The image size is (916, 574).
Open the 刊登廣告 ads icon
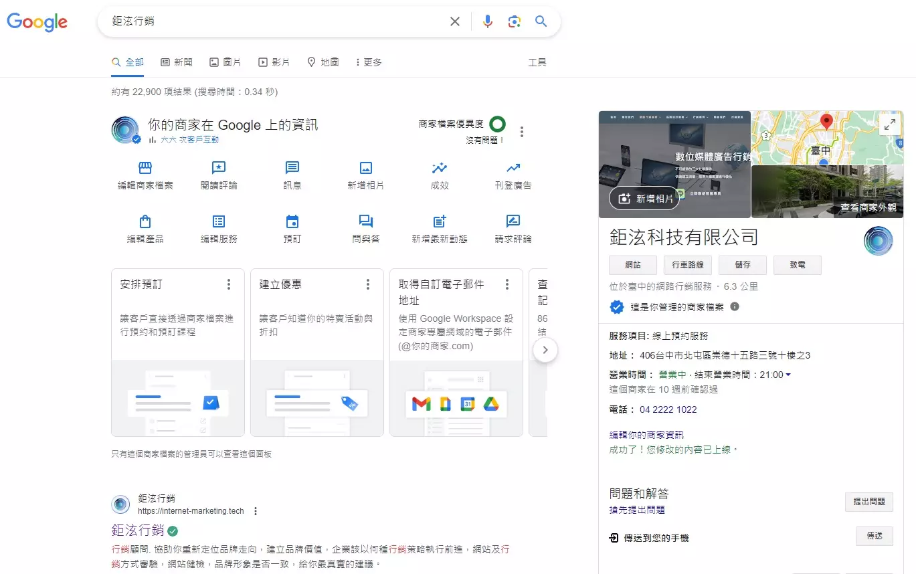click(x=513, y=170)
